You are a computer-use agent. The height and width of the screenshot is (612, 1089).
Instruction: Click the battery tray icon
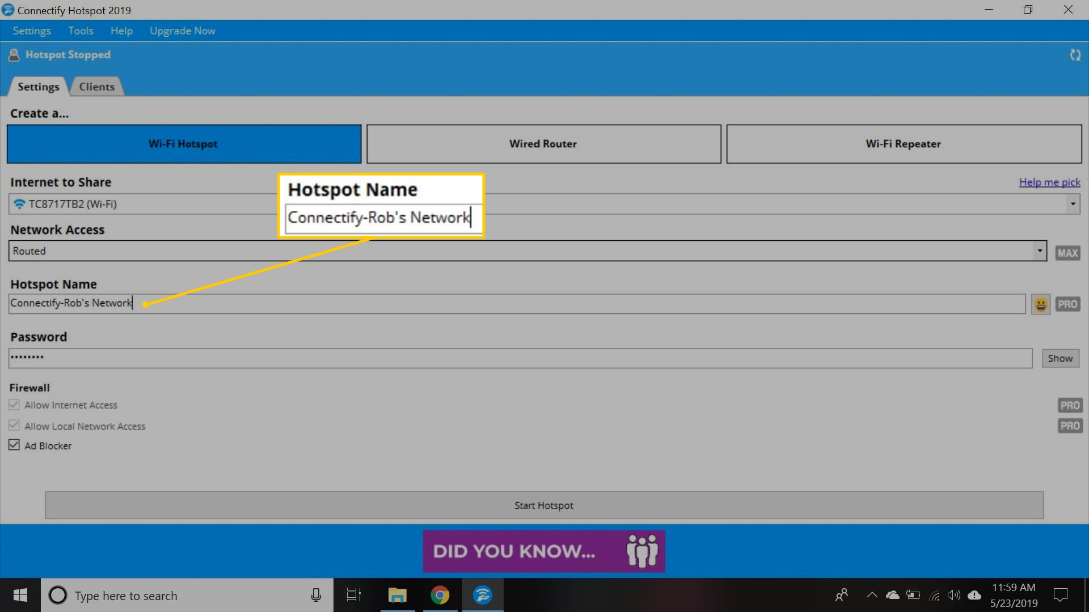pyautogui.click(x=913, y=595)
